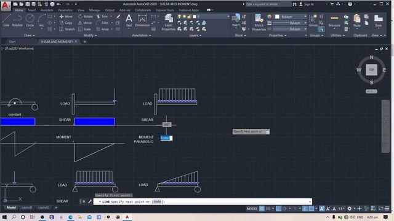Click the Move tool in Modify panel
This screenshot has width=394, height=221.
66,17
